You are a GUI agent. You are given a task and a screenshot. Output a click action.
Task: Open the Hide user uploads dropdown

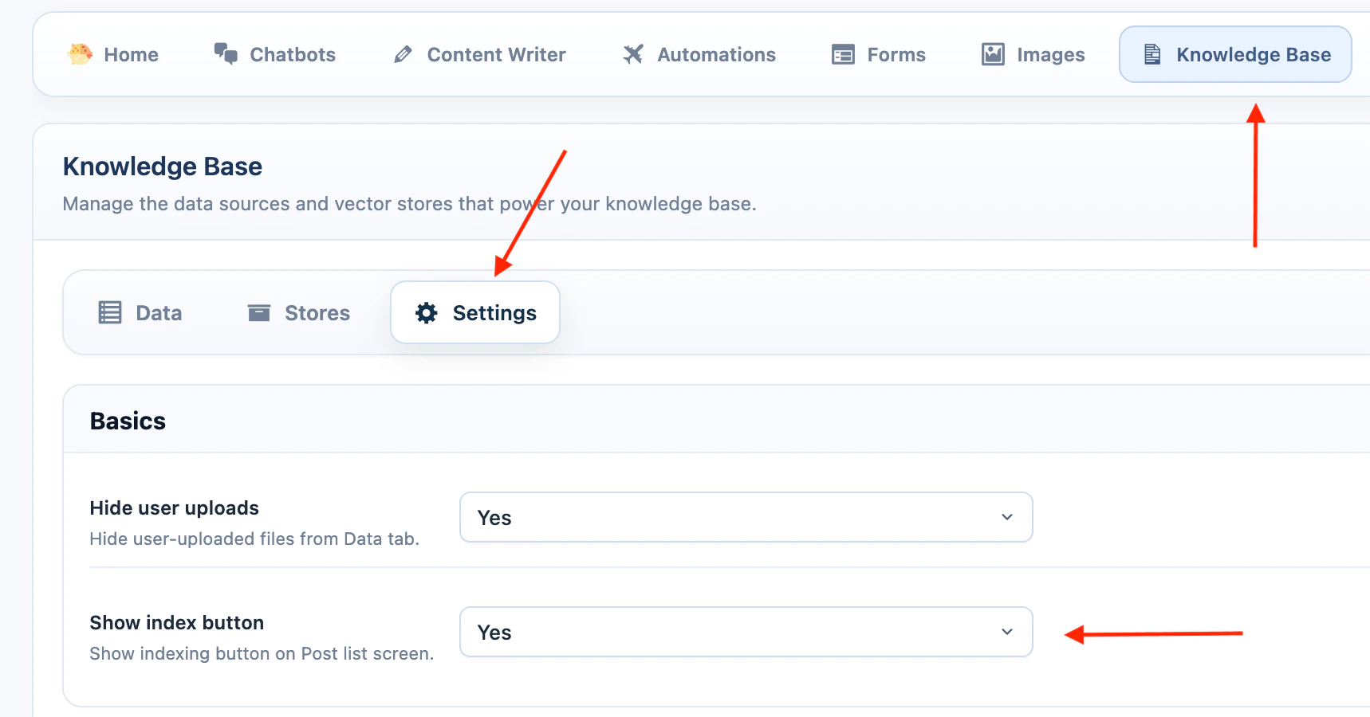[746, 517]
